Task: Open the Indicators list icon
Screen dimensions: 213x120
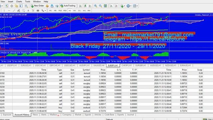Action: tap(122, 6)
